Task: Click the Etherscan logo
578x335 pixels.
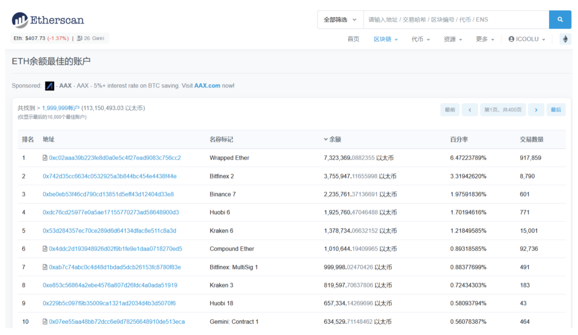Action: pyautogui.click(x=48, y=20)
